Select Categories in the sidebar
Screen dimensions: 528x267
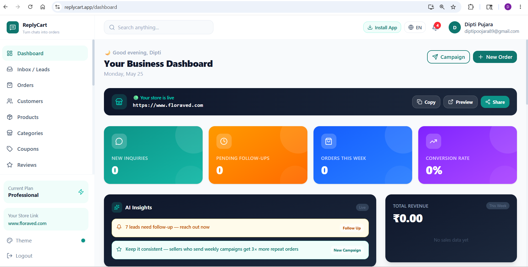tap(45, 133)
